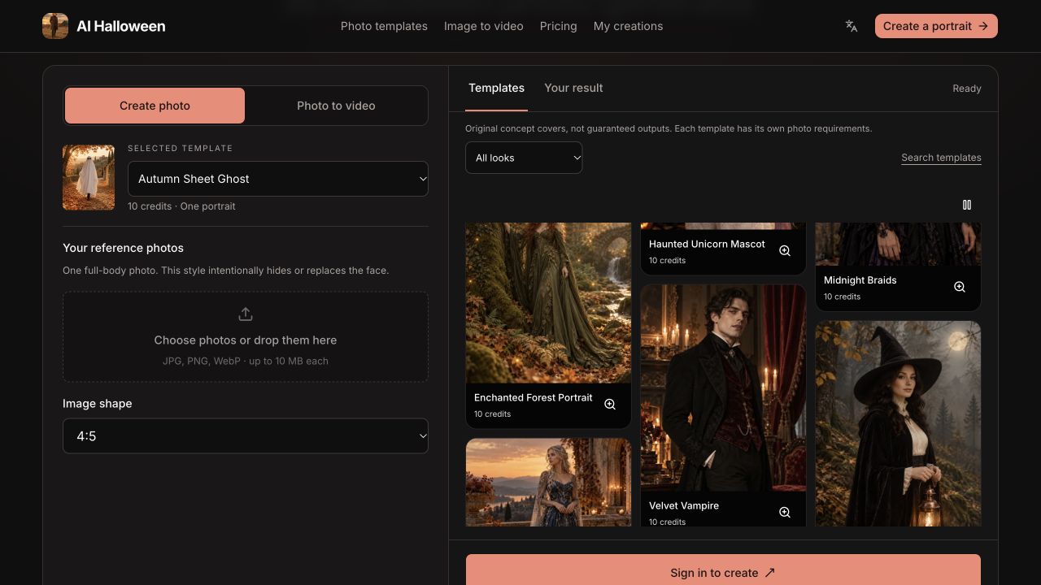
Task: Select the witch with lantern template image
Action: click(x=898, y=423)
